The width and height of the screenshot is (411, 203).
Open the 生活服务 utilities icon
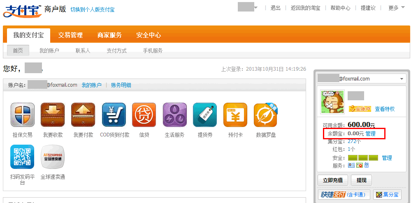pos(175,115)
